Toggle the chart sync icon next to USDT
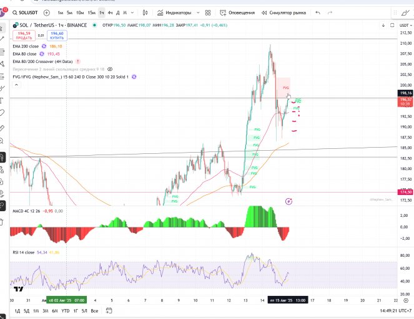This screenshot has width=414, height=319. click(392, 26)
